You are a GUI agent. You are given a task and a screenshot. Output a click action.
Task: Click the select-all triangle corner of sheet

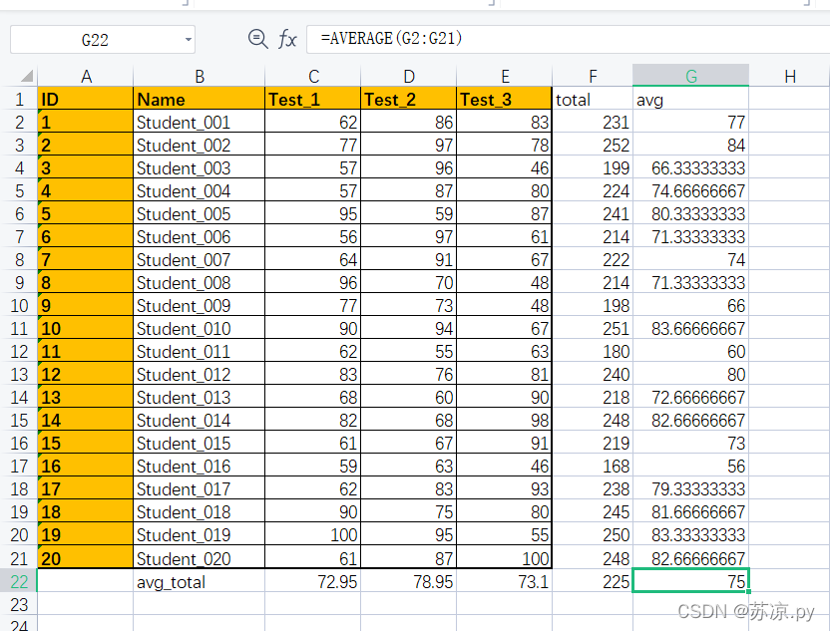27,76
